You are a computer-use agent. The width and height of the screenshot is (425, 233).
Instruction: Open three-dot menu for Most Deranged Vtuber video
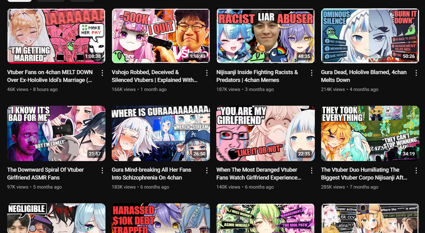[312, 170]
